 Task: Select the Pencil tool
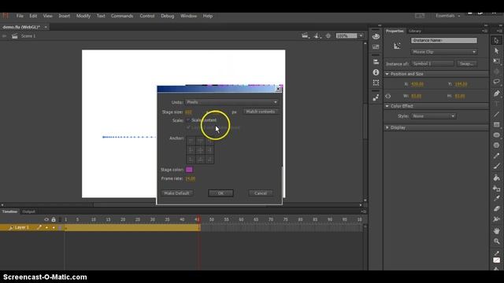(497, 156)
